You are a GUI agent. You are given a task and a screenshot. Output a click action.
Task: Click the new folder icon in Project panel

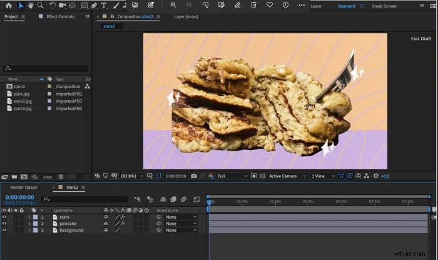click(14, 177)
